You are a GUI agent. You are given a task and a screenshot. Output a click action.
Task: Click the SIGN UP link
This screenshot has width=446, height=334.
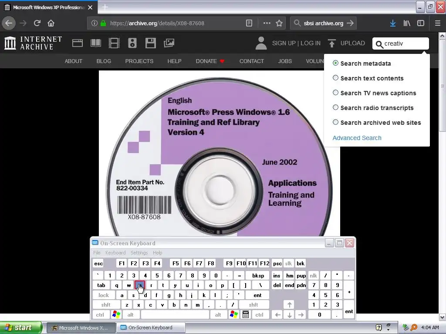284,43
